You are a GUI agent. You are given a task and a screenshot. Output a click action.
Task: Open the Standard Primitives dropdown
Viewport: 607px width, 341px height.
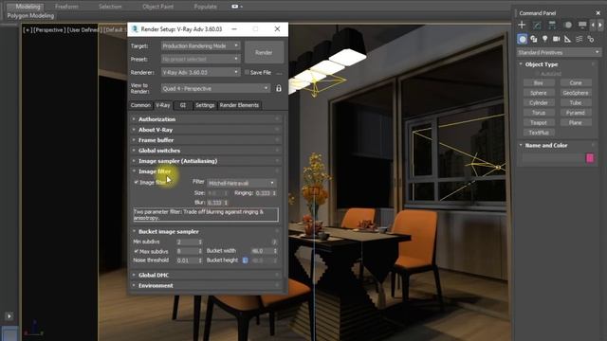coord(559,52)
